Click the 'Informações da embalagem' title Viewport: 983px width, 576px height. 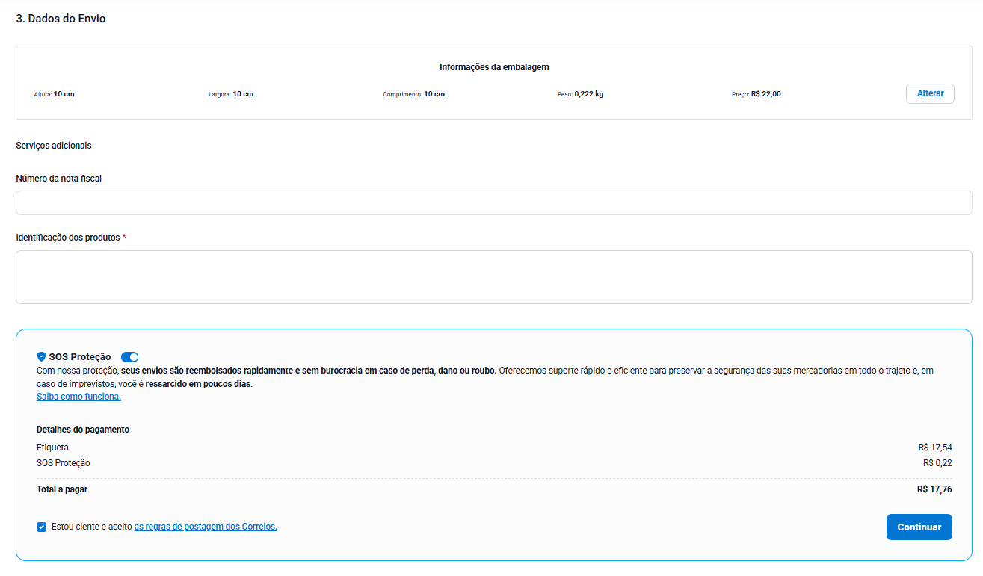click(x=493, y=67)
